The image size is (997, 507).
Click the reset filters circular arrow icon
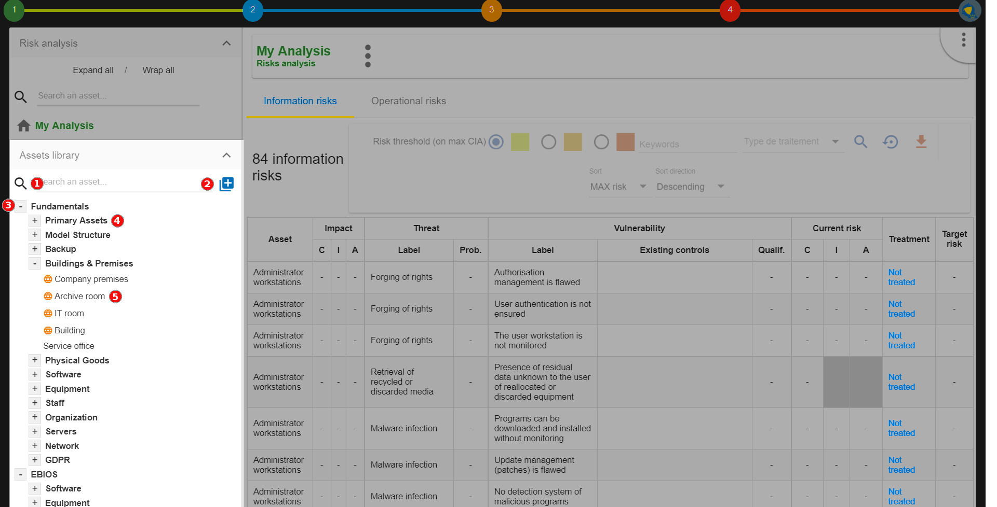(890, 142)
